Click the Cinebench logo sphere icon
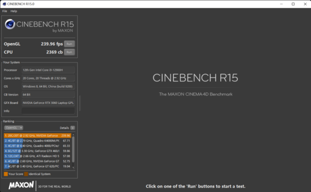The image size is (311, 192). point(10,24)
